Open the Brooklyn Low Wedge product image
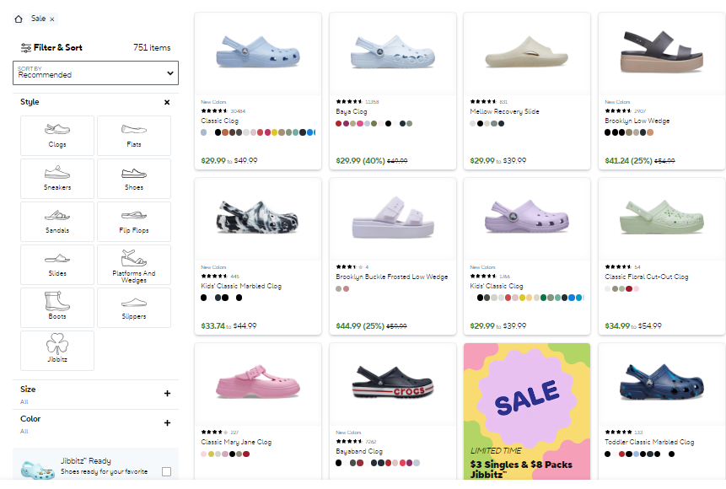The image size is (726, 489). coord(662,53)
